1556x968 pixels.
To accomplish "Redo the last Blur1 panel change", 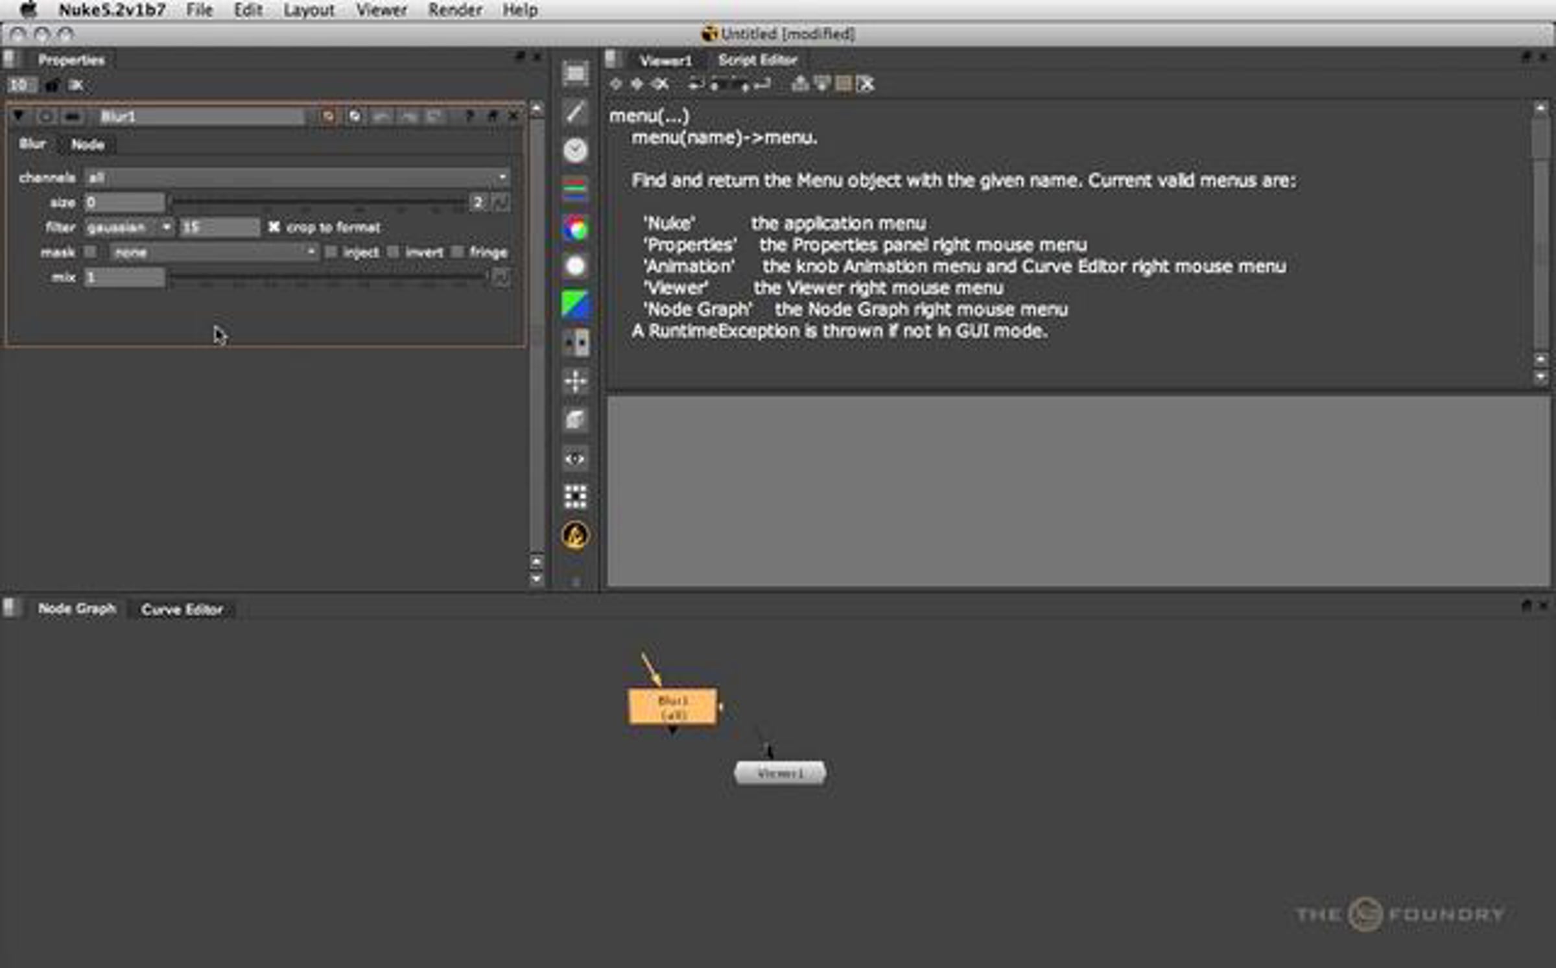I will (x=408, y=116).
